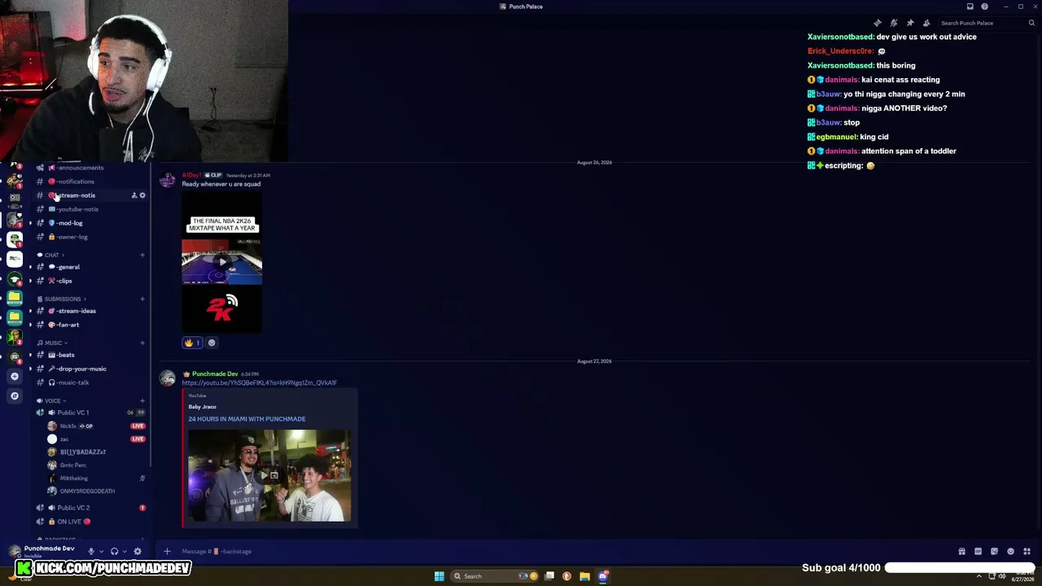This screenshot has height=586, width=1042.
Task: Click the message attachment plus button
Action: [x=167, y=551]
